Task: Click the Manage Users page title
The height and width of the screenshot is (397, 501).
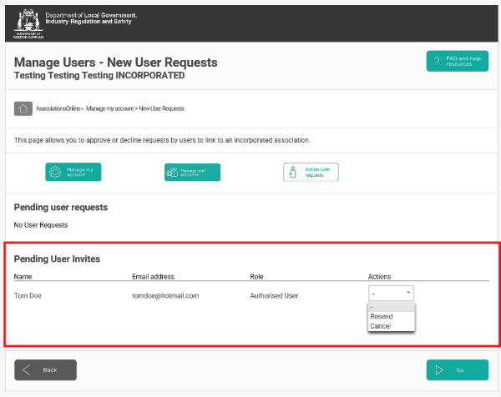Action: 116,63
